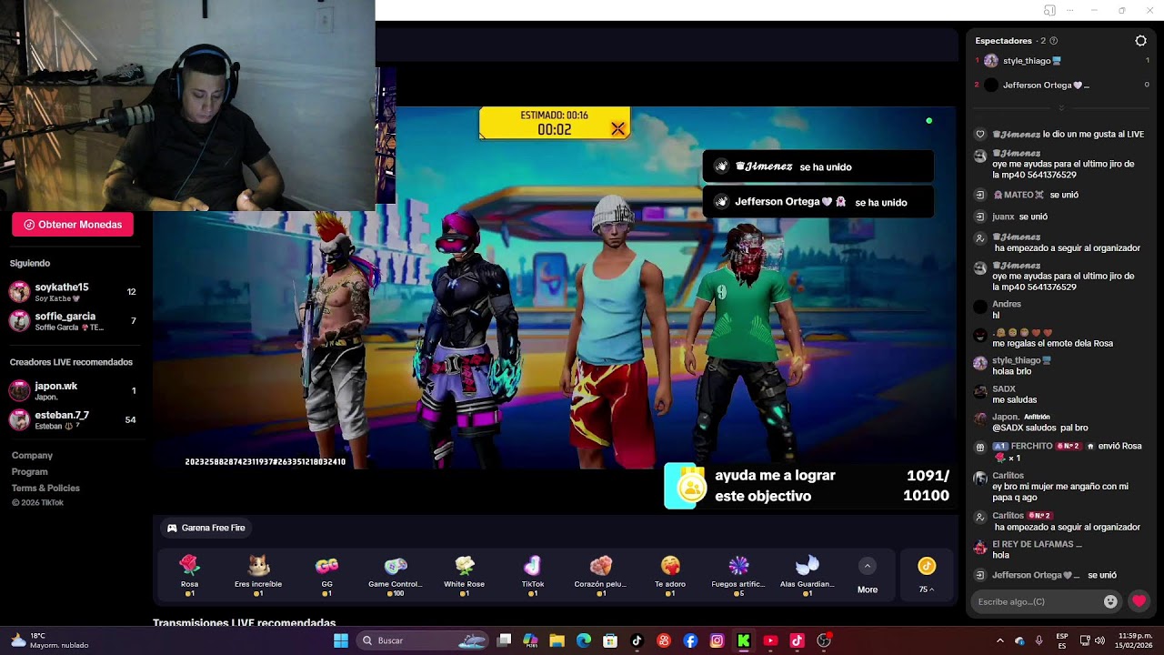Open Windows Start menu

[341, 640]
